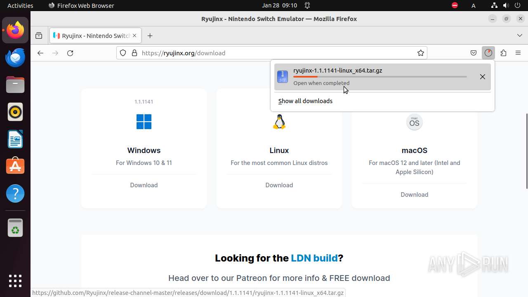This screenshot has height=297, width=528.
Task: Click the tracking protection shield icon
Action: click(x=123, y=53)
